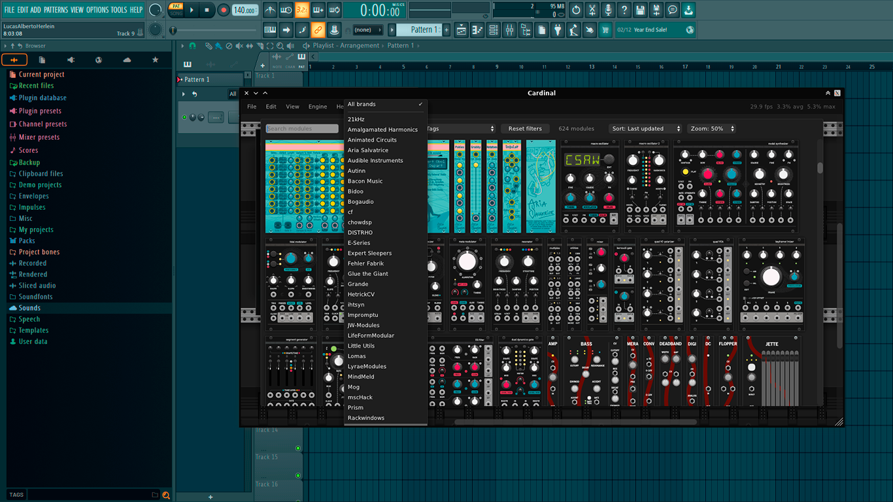
Task: Click the Stop transport button
Action: coord(207,10)
